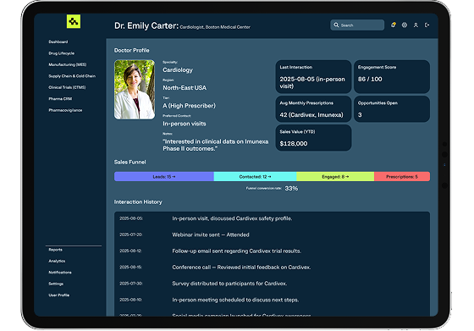Screen dimensions: 474x331
Task: Click the yellow app logo icon
Action: (x=74, y=21)
